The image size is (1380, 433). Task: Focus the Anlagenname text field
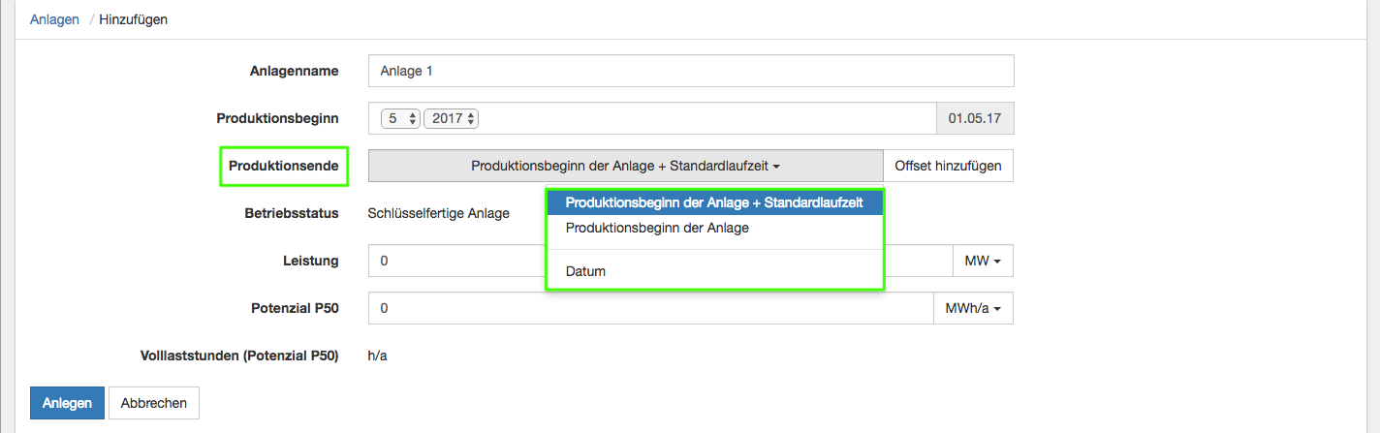(690, 72)
